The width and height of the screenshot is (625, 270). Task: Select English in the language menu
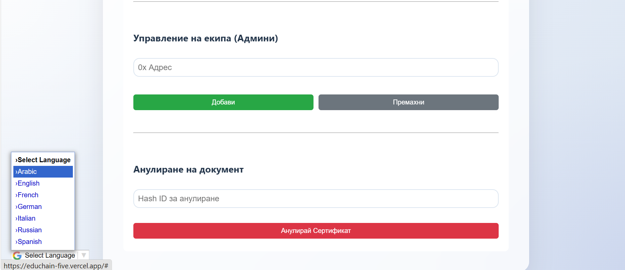29,183
